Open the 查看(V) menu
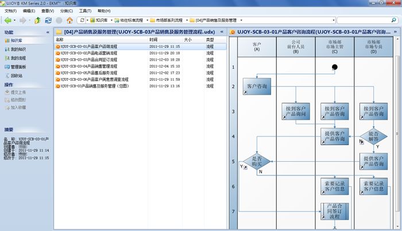The image size is (402, 231). [48, 11]
